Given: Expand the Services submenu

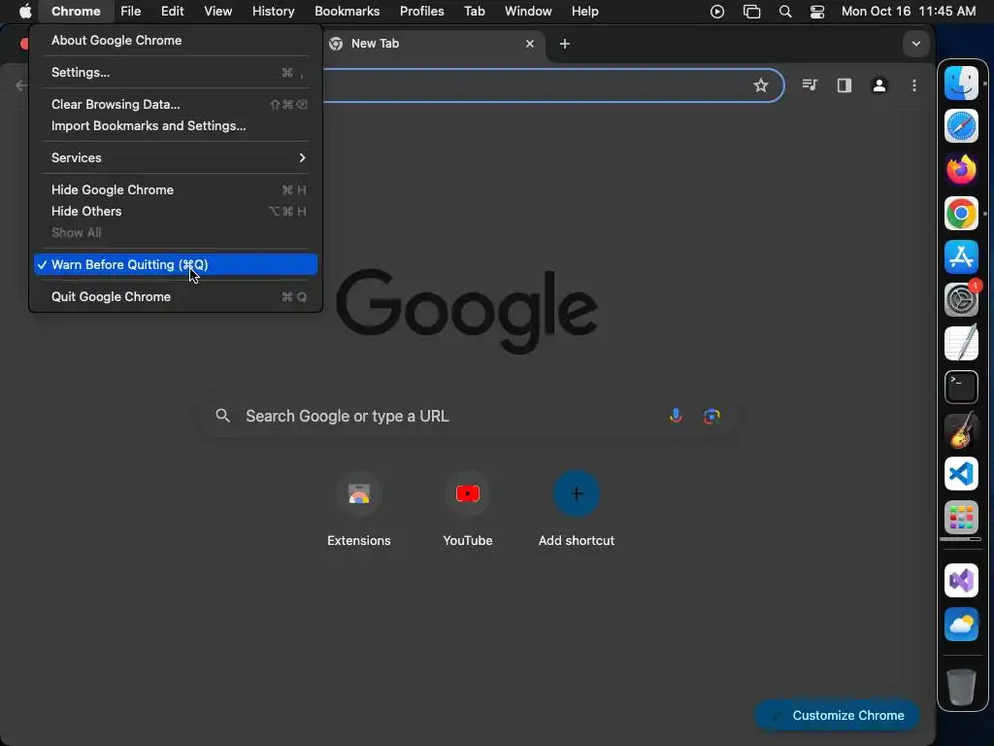Looking at the screenshot, I should pyautogui.click(x=176, y=157).
